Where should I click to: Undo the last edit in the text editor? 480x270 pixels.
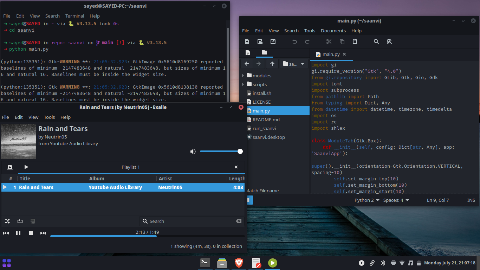294,41
